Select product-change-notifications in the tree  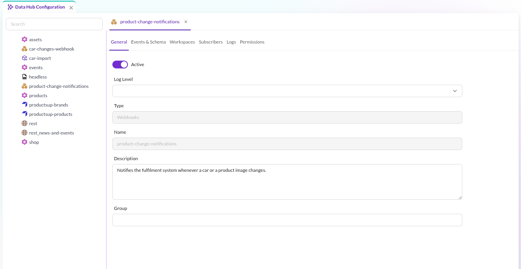point(59,86)
